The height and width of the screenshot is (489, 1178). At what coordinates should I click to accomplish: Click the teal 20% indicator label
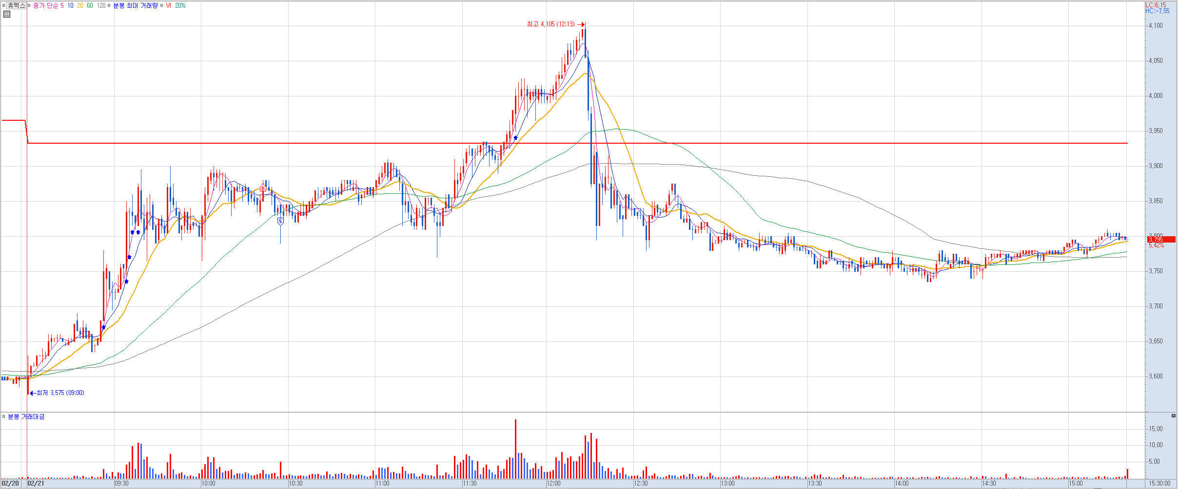[180, 5]
